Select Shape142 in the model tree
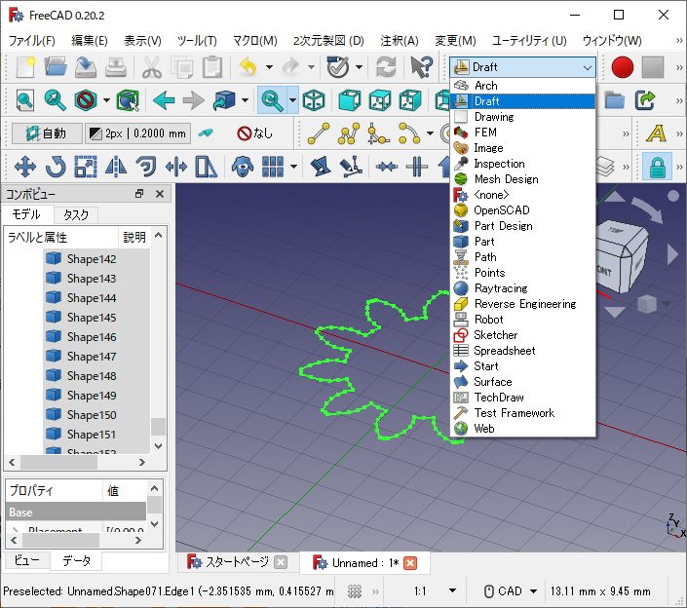This screenshot has width=687, height=608. 92,259
